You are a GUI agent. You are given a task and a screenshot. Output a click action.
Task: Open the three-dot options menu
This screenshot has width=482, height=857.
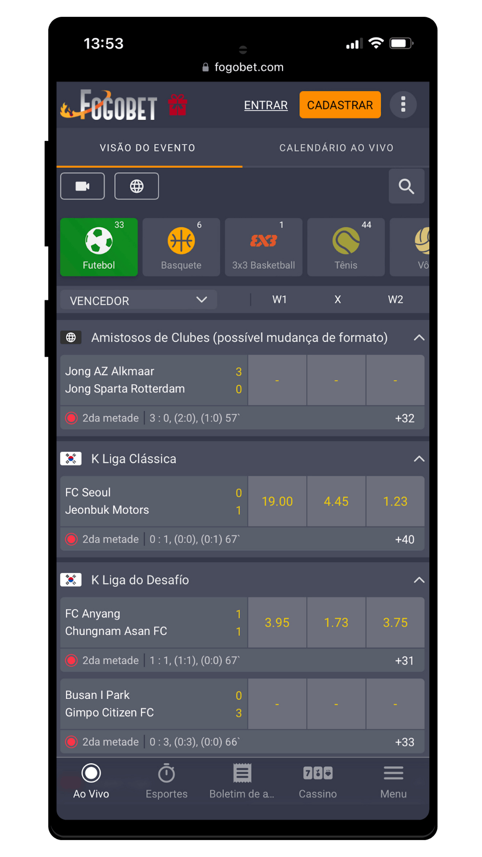pos(403,104)
